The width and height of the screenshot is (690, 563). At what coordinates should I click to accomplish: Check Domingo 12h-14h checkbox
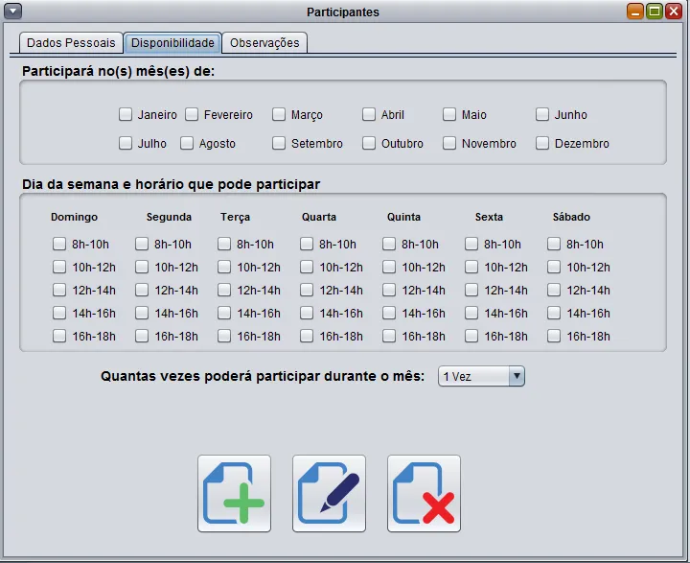pyautogui.click(x=59, y=290)
